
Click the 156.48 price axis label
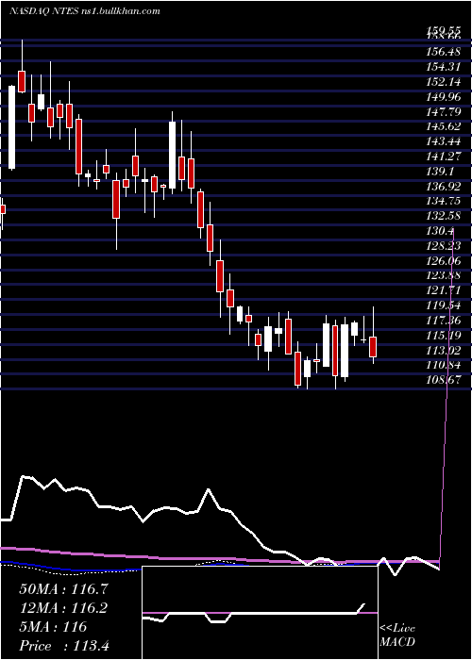click(445, 52)
